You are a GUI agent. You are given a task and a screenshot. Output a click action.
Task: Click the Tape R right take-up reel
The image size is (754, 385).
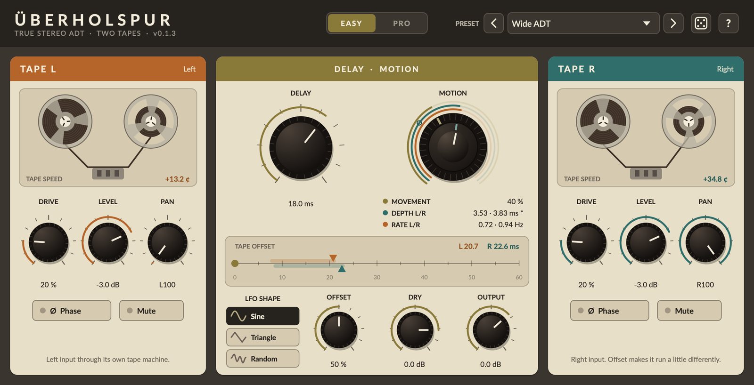[x=688, y=121]
